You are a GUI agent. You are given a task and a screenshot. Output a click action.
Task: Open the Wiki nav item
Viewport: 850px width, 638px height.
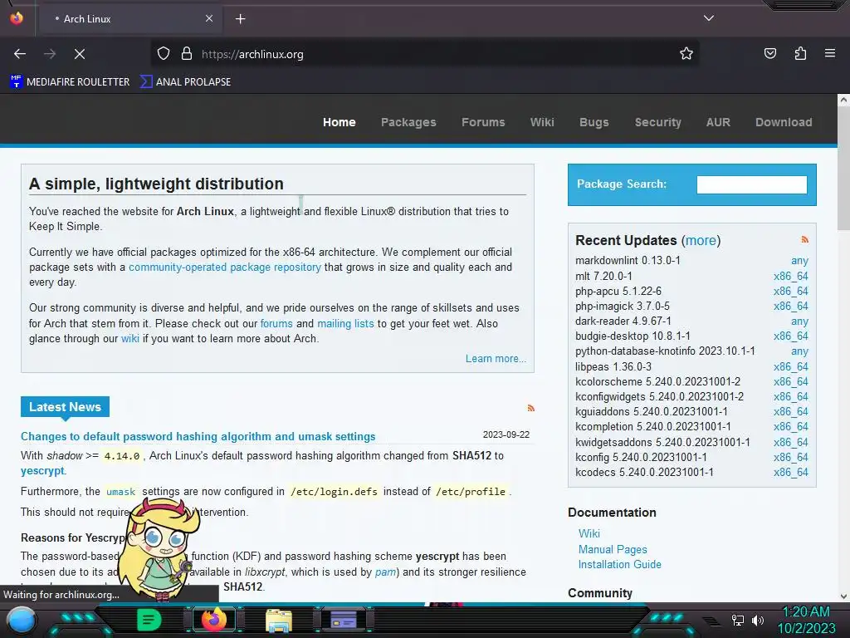(542, 122)
